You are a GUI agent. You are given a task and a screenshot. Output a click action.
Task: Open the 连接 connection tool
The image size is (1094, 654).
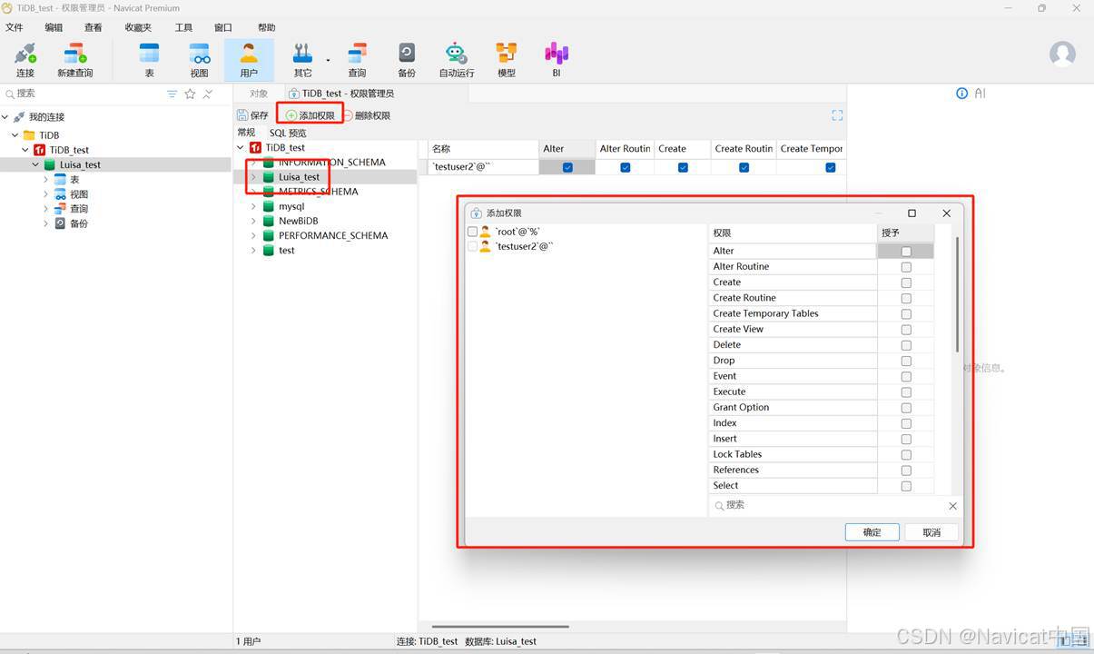point(25,60)
